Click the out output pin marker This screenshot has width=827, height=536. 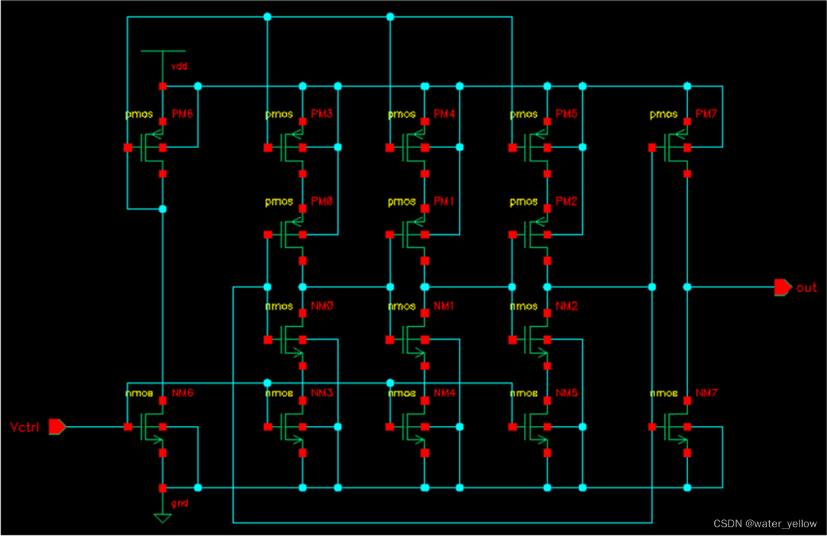point(783,287)
